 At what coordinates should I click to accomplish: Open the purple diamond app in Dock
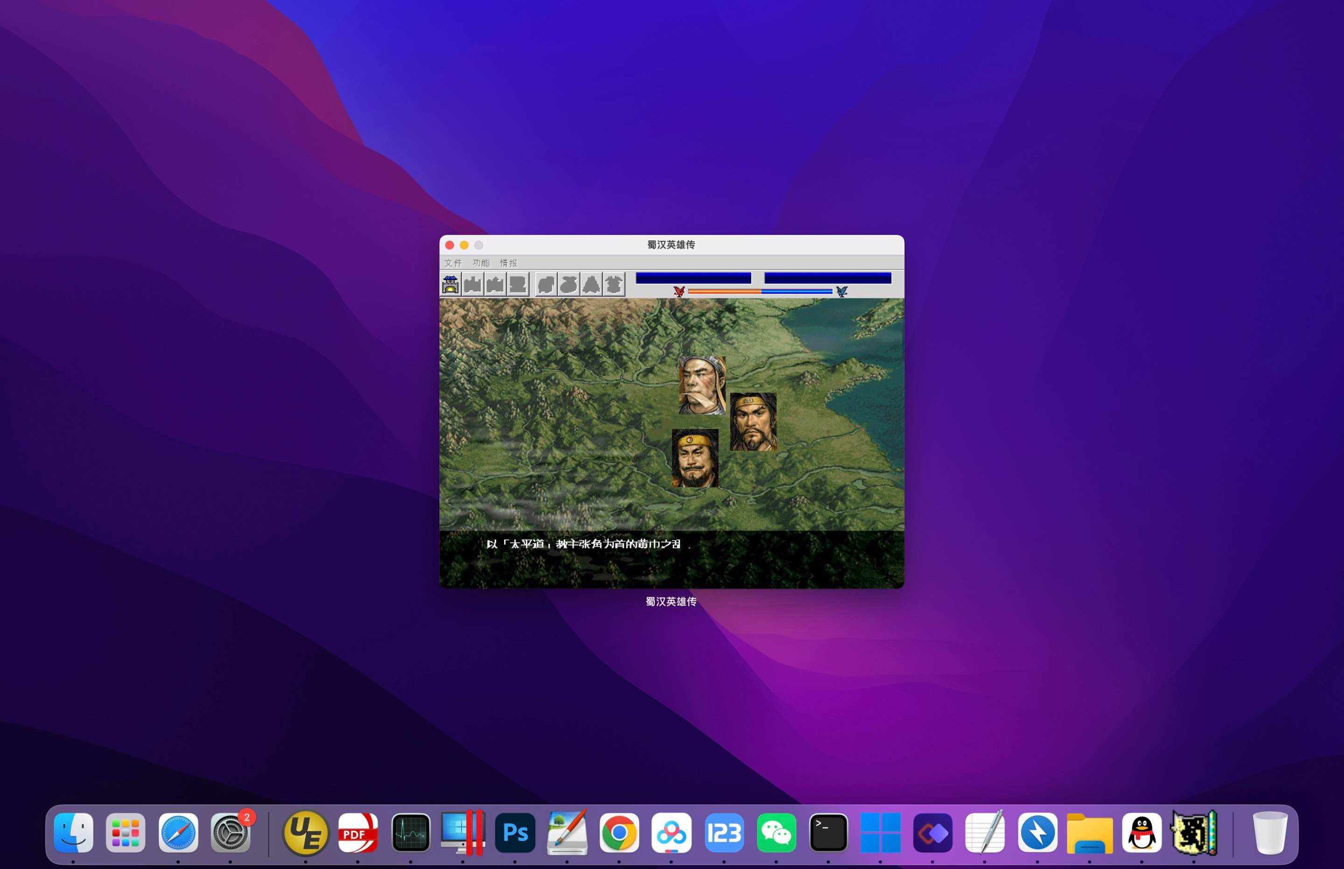pyautogui.click(x=933, y=832)
